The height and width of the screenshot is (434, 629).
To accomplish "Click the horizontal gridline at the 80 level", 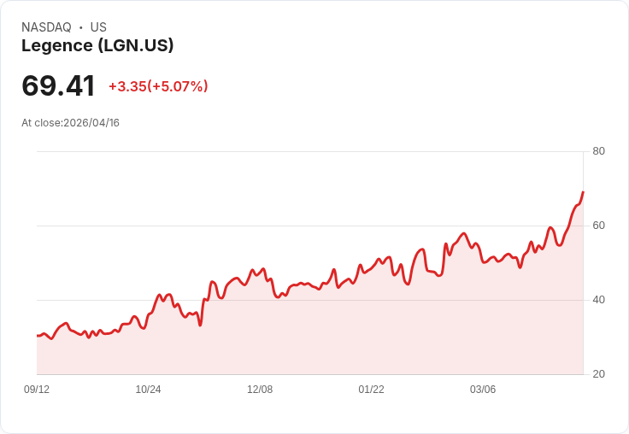I will (x=308, y=152).
